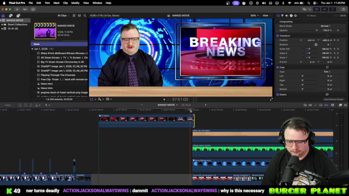Open the viewer View options dropdown
349x196 pixels.
pos(266,16)
